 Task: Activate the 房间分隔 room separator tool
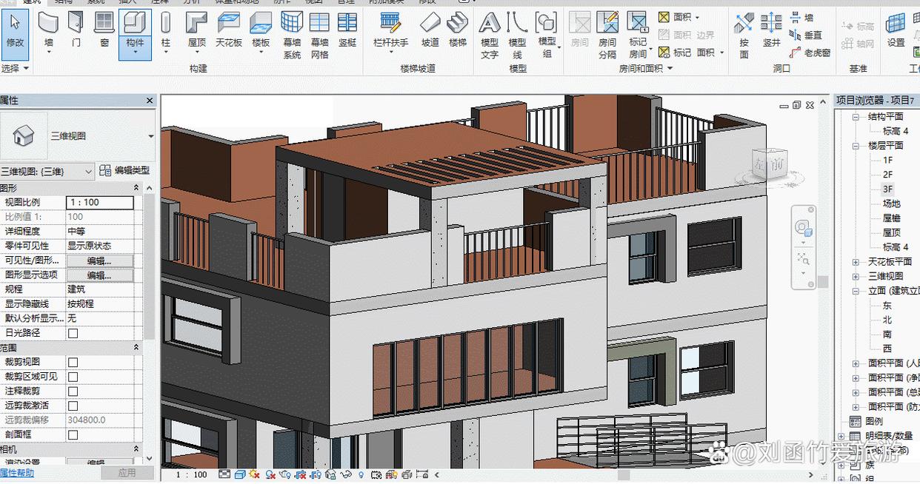(607, 36)
